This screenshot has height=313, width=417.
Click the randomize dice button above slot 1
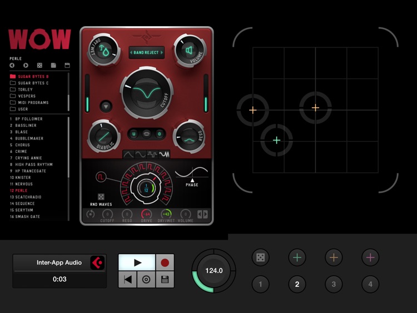(x=260, y=257)
